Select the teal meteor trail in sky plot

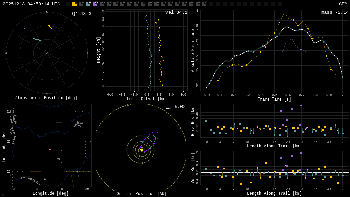pos(37,40)
